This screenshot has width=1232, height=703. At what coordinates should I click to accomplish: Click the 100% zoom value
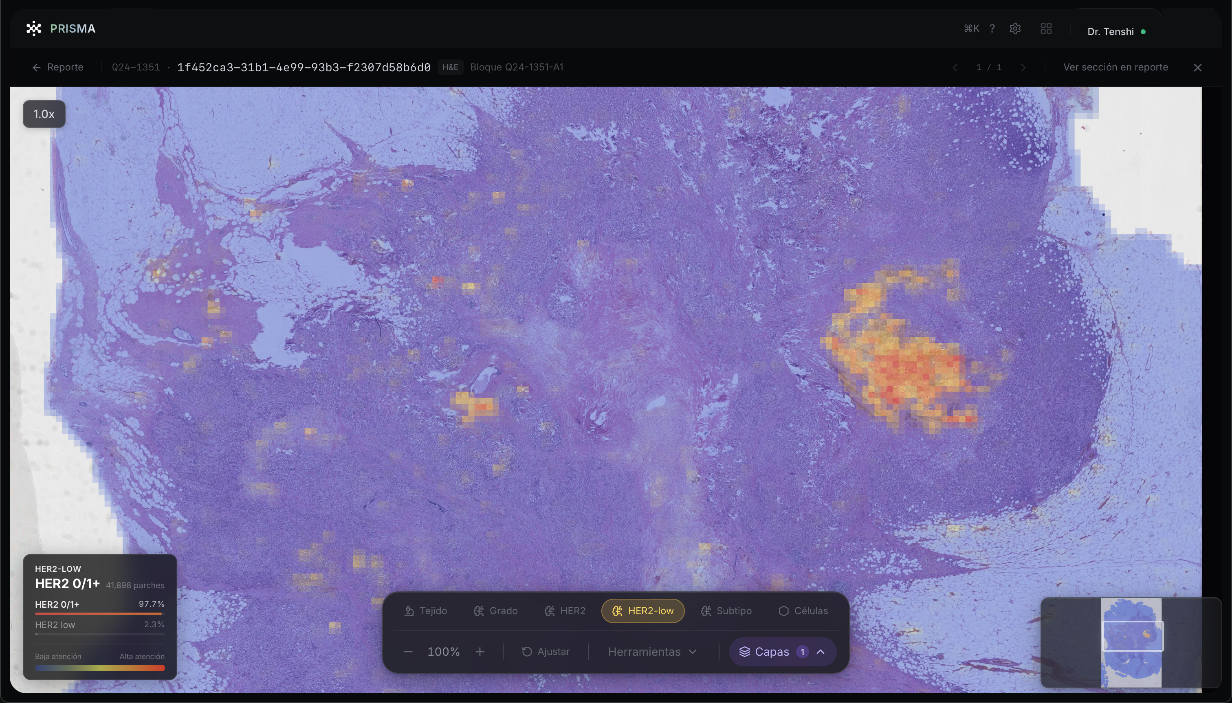click(x=443, y=652)
